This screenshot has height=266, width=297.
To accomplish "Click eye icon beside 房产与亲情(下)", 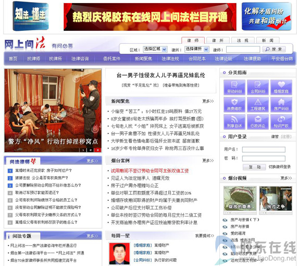I will pyautogui.click(x=225, y=220).
